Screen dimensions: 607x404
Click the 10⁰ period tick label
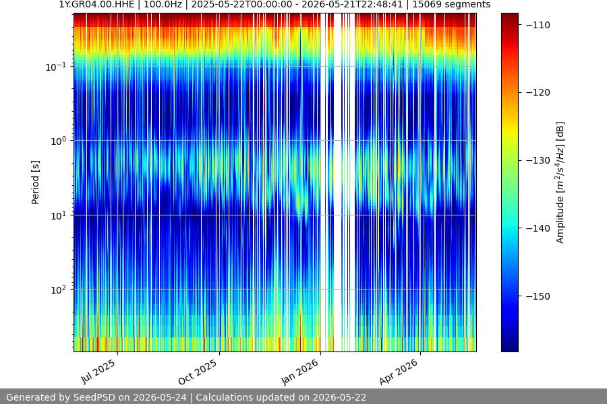coord(58,141)
